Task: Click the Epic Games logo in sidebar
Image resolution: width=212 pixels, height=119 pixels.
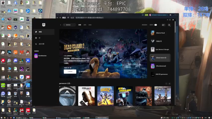Action: tap(43, 25)
